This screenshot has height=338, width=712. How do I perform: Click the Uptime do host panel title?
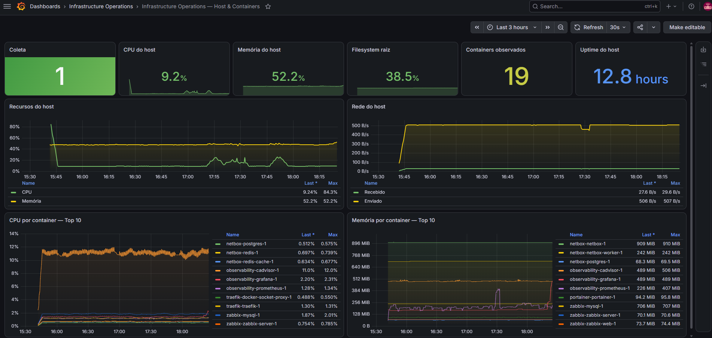coord(599,50)
